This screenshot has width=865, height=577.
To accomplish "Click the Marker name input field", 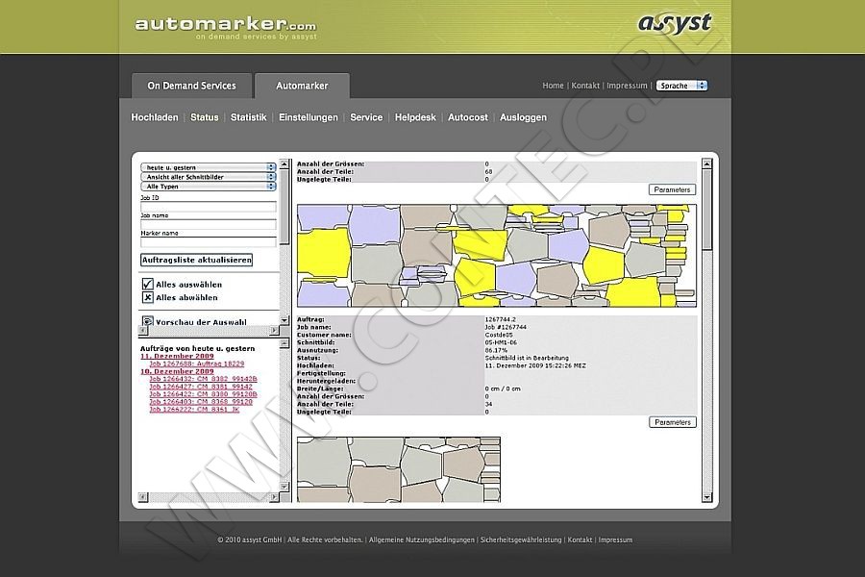I will (x=208, y=241).
